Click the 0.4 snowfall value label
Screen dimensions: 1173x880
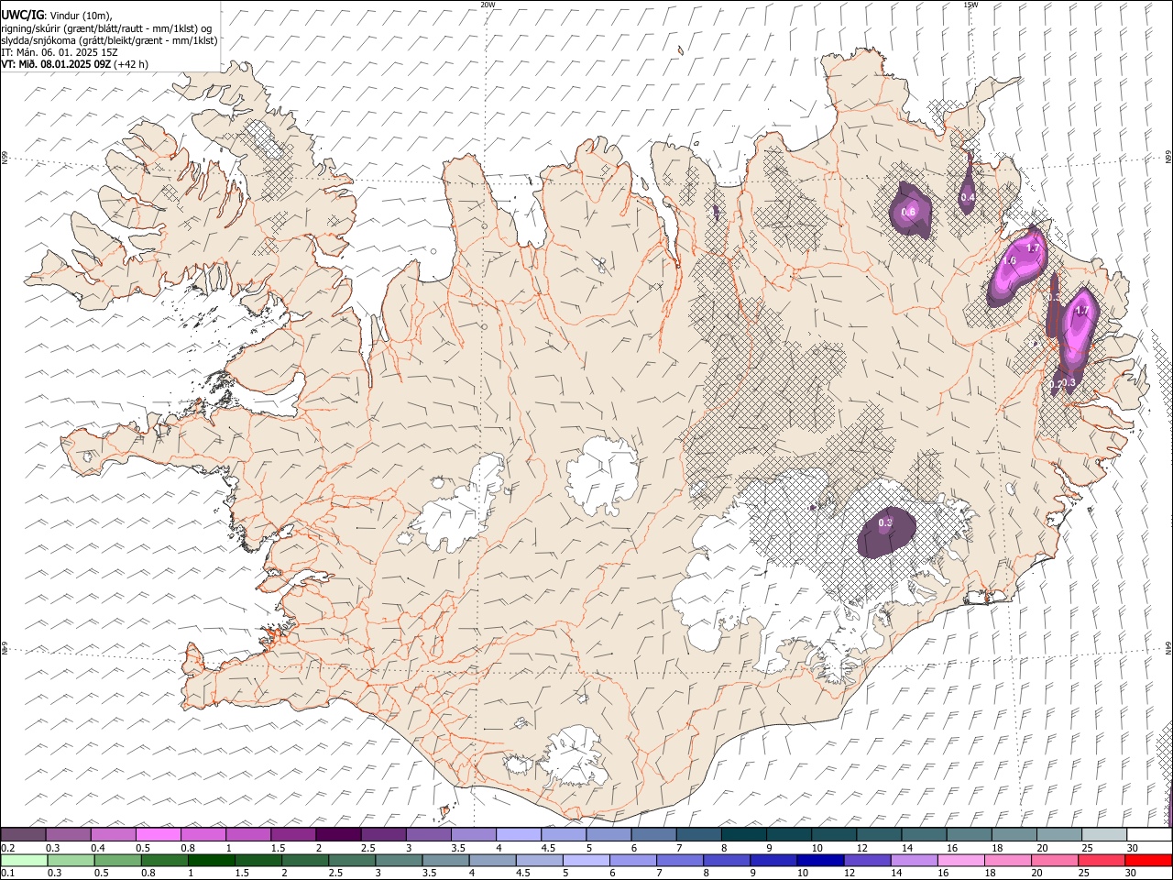click(x=968, y=197)
